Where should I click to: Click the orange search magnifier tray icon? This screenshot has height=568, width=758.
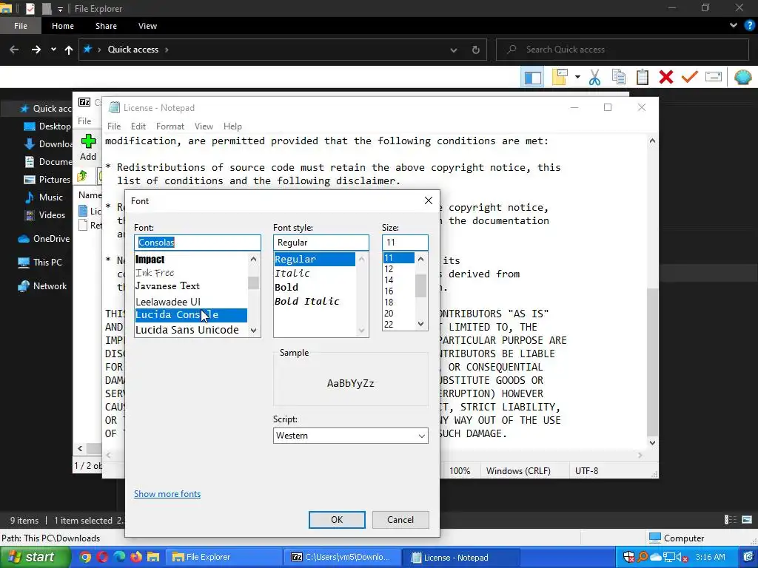(643, 557)
